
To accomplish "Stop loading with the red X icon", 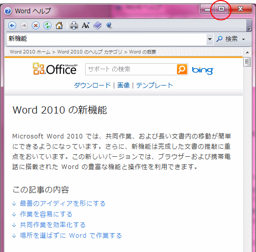I will tap(36, 26).
